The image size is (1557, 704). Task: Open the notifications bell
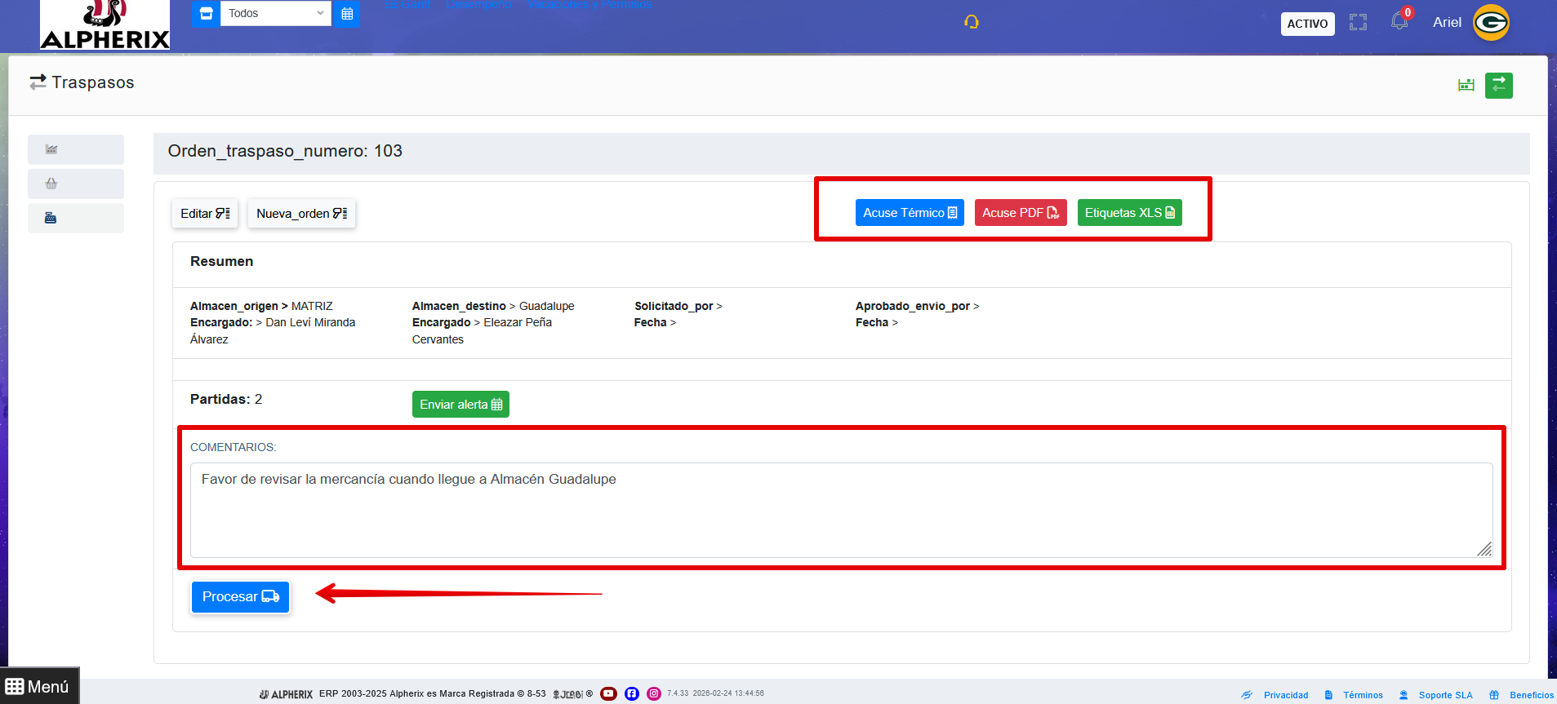click(x=1399, y=21)
